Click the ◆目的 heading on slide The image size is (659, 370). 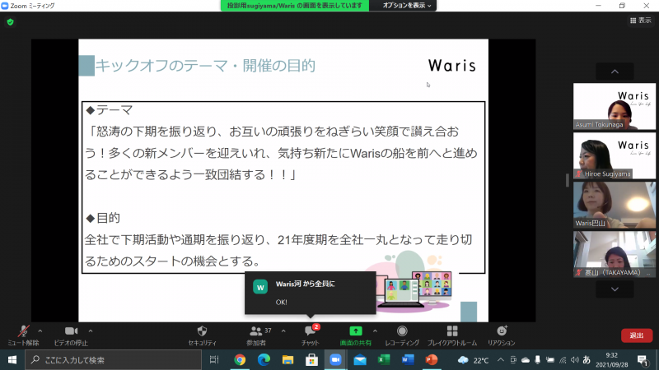103,218
